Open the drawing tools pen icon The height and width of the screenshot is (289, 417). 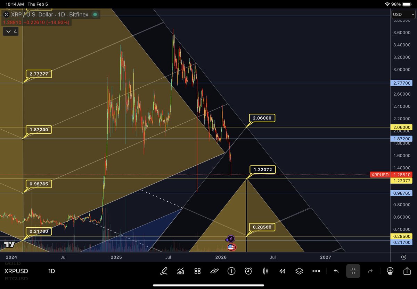pyautogui.click(x=164, y=271)
